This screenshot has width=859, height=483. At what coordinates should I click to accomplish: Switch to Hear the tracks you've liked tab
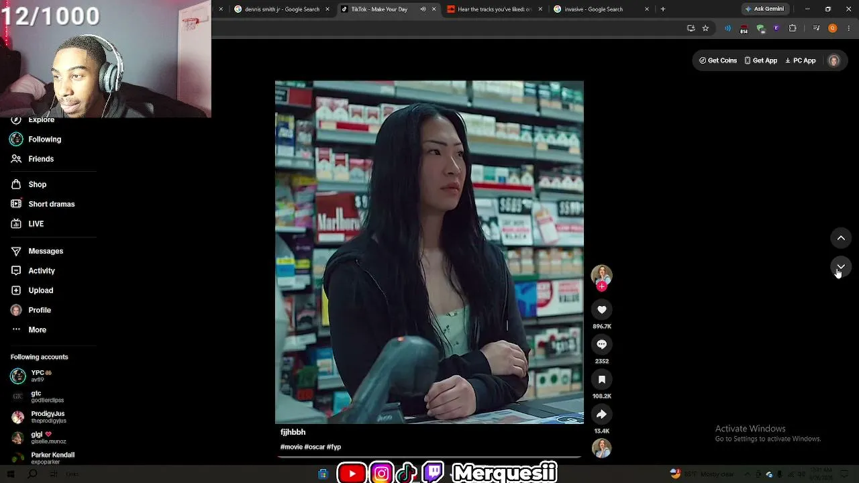click(x=494, y=9)
